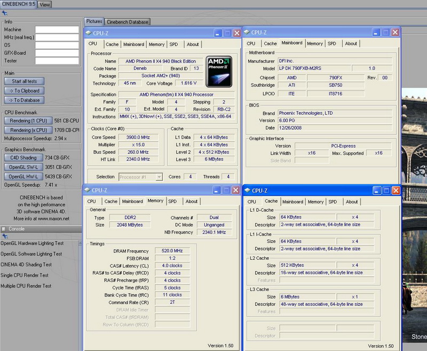Run the Rendering (x CPU) benchmark
Image resolution: width=427 pixels, height=351 pixels.
coord(28,130)
